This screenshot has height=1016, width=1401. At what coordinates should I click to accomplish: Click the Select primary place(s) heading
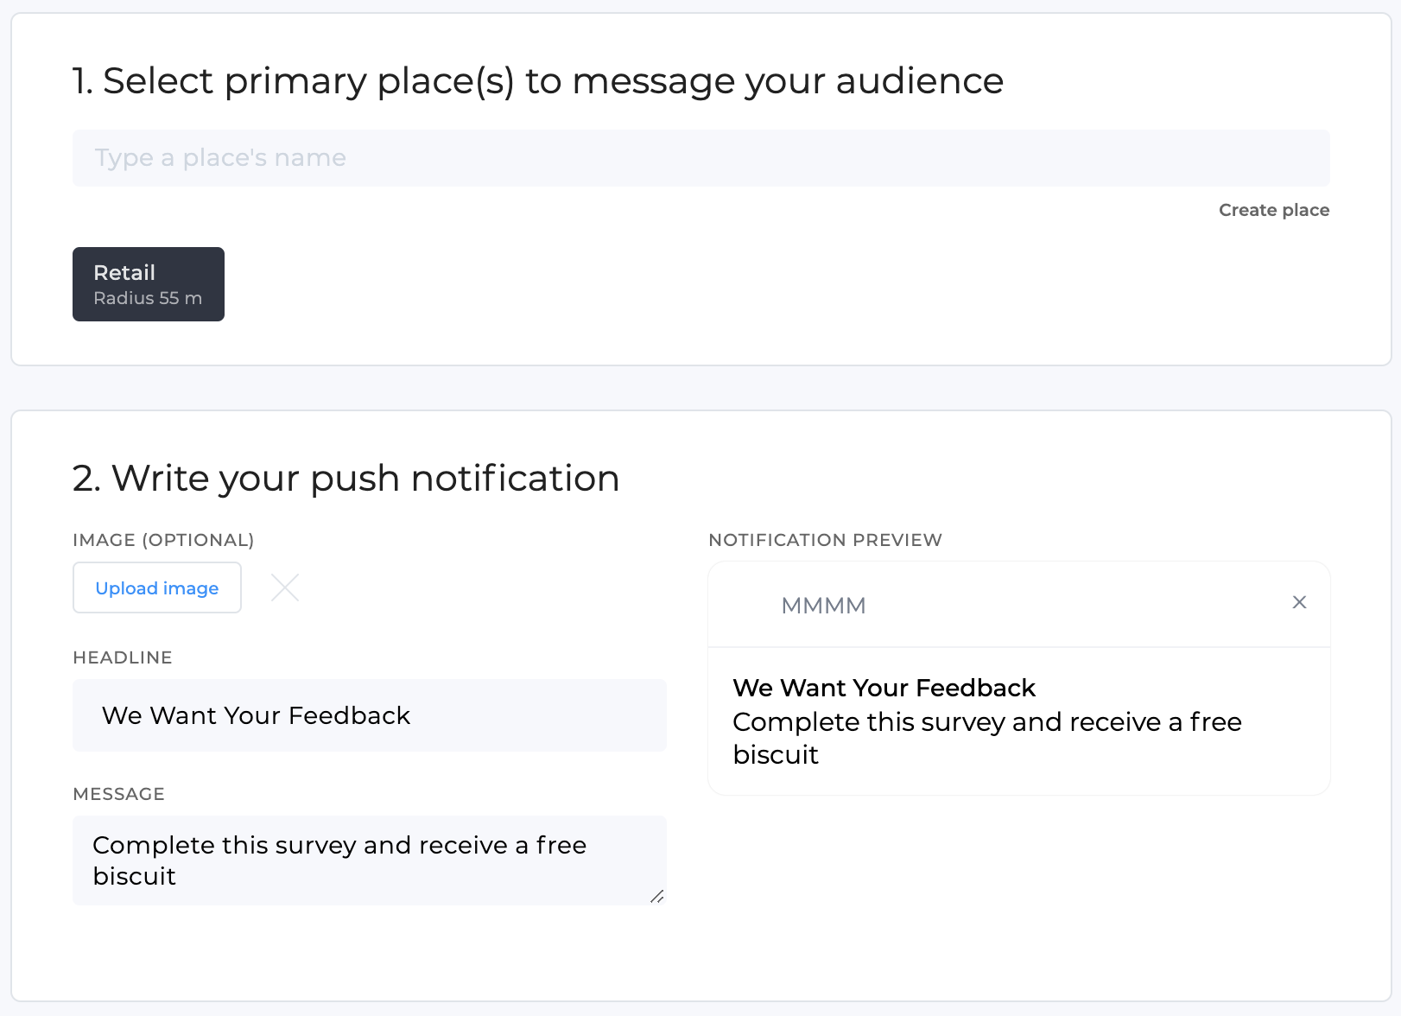point(537,81)
